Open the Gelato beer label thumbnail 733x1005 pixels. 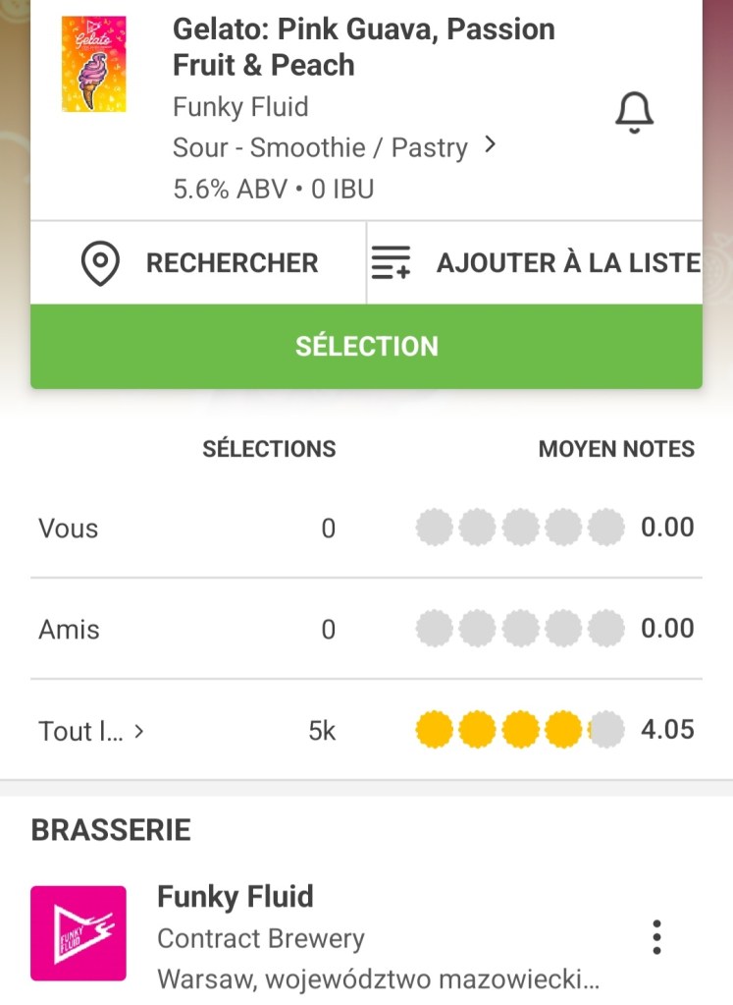[x=93, y=64]
